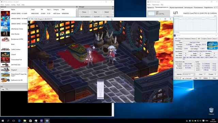Select the Earthworm Jim HD game icon
218x123 pixels.
(x=5, y=80)
